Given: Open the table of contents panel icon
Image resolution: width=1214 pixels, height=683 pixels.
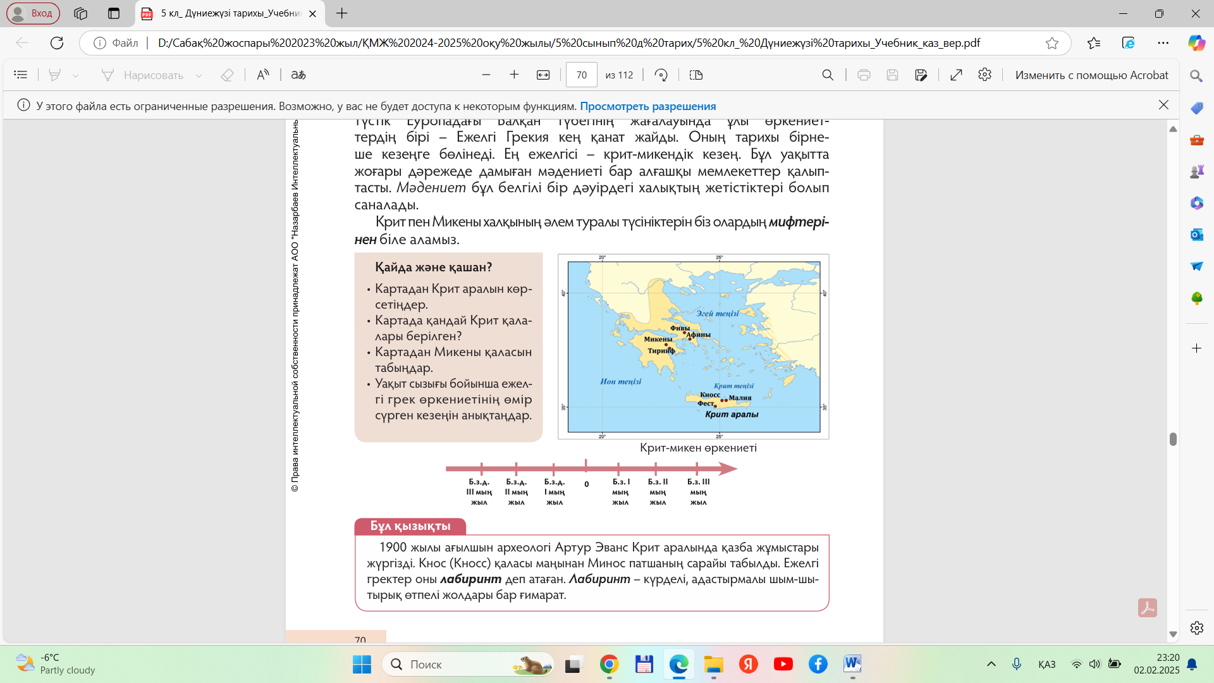Looking at the screenshot, I should tap(21, 75).
